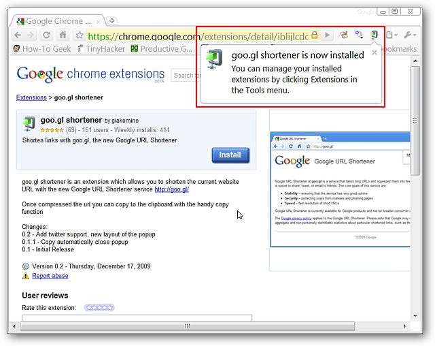Click the version icon beside Version 0.2
This screenshot has width=435, height=346.
26,266
